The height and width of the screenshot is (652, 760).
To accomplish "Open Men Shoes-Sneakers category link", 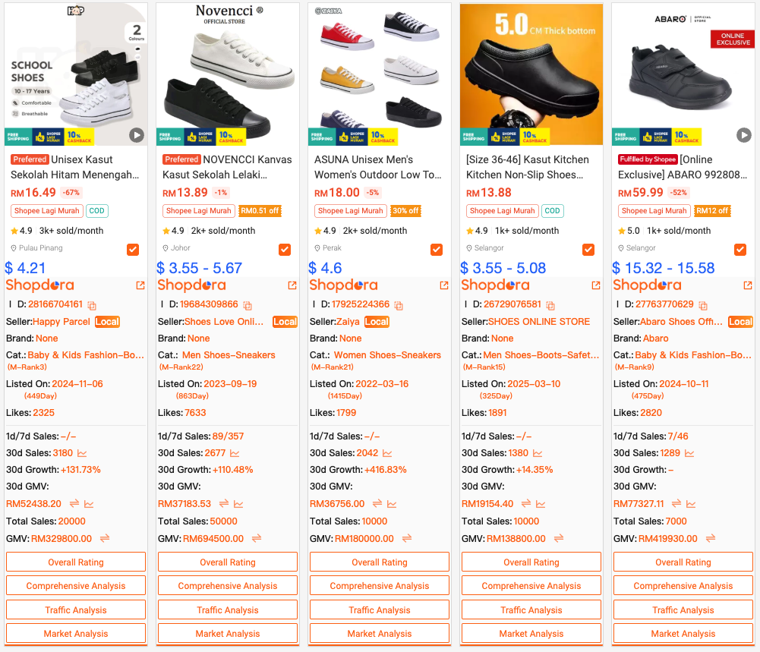I will [229, 355].
